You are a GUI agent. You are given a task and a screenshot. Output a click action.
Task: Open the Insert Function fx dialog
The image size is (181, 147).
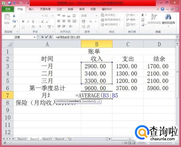pos(50,37)
